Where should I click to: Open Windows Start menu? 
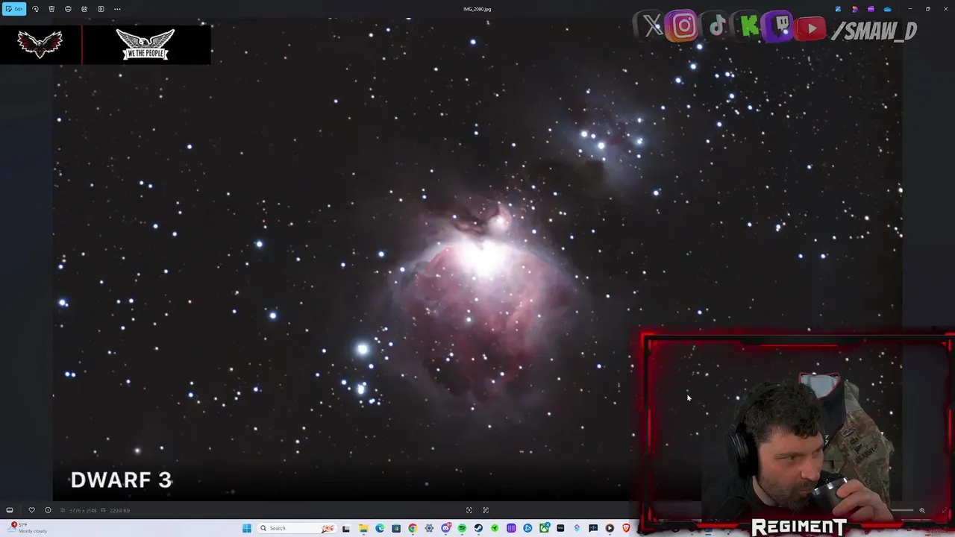[247, 528]
